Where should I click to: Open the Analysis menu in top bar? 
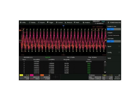86,23
